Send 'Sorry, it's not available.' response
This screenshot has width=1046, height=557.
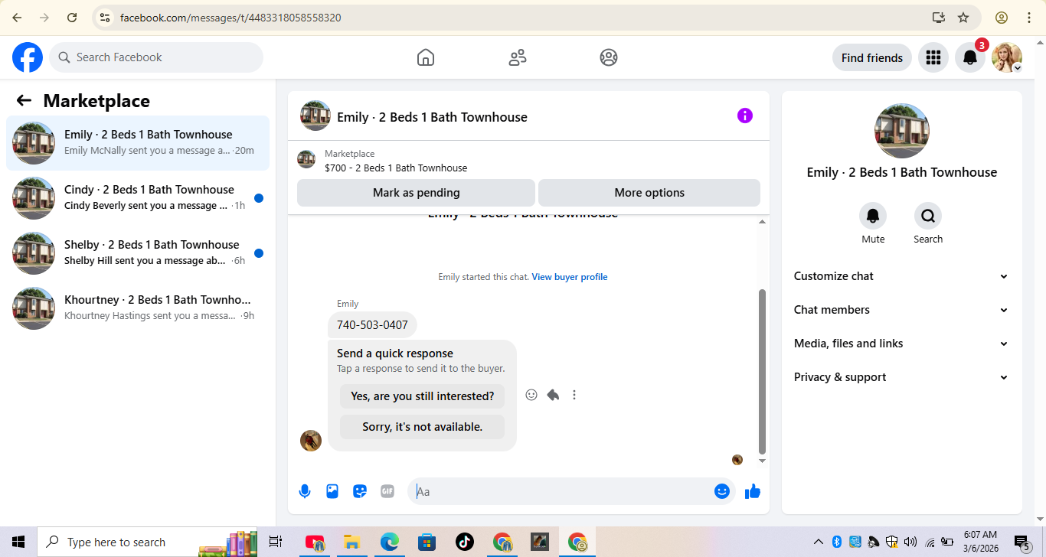tap(423, 427)
